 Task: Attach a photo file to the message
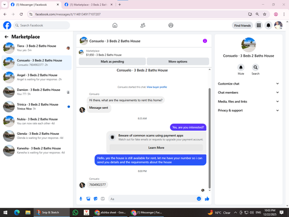88,198
